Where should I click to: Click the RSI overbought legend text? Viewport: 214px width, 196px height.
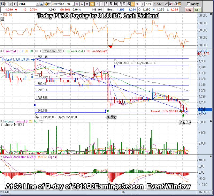point(97,51)
